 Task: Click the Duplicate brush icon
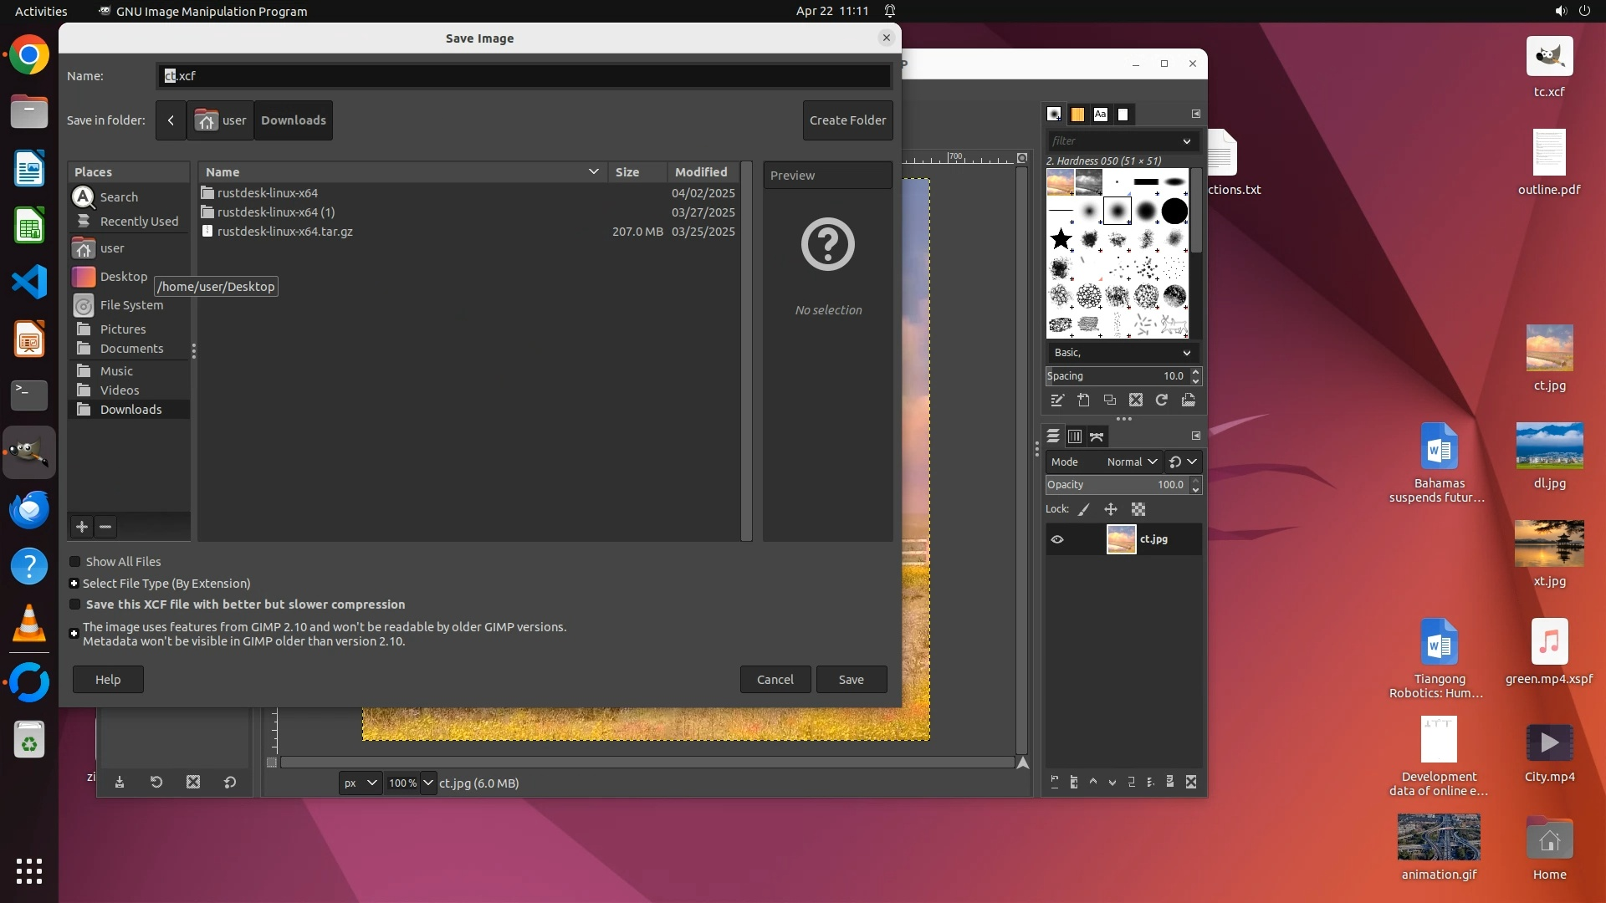(x=1110, y=400)
